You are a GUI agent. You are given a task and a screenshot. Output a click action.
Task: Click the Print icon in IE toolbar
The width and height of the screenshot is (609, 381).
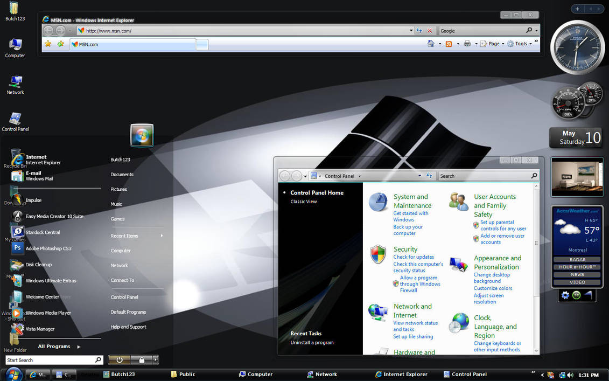467,44
